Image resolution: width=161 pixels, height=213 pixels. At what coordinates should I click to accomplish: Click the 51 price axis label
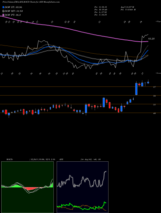pos(154,105)
